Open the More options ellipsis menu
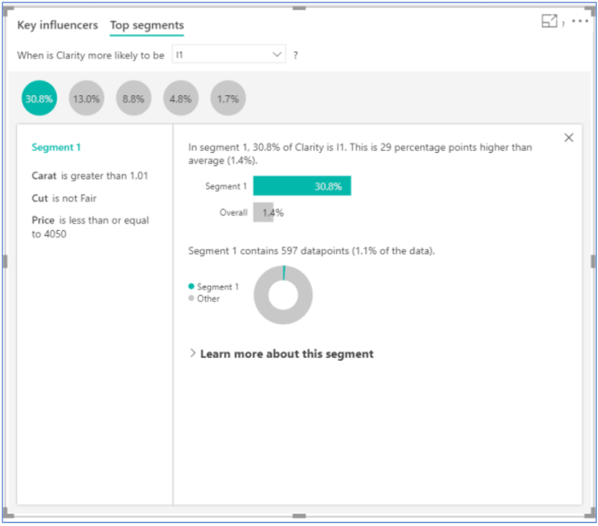Screen dimensions: 598x526 [x=580, y=21]
